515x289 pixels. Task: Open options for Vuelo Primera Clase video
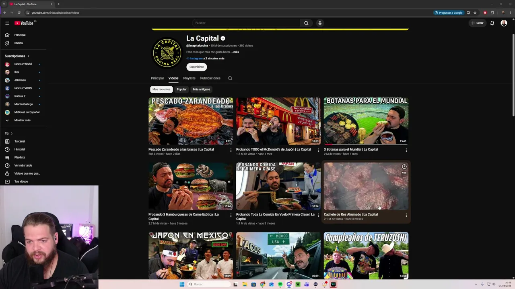(319, 215)
